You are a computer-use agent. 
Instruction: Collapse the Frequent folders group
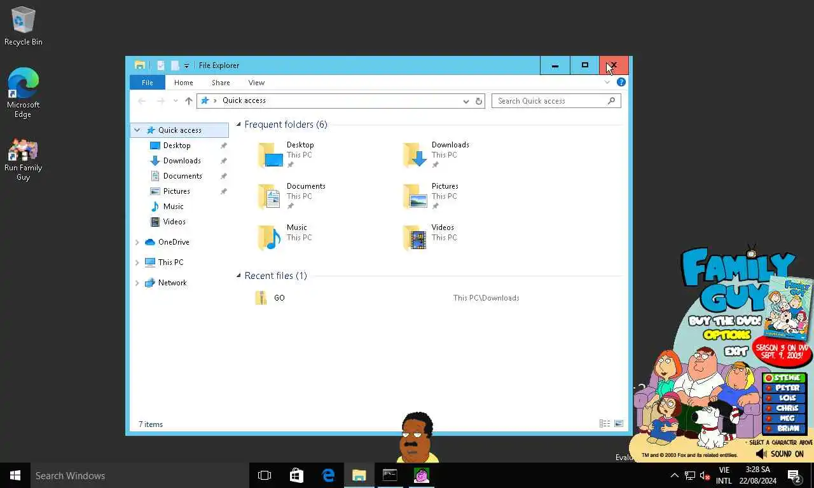coord(239,125)
